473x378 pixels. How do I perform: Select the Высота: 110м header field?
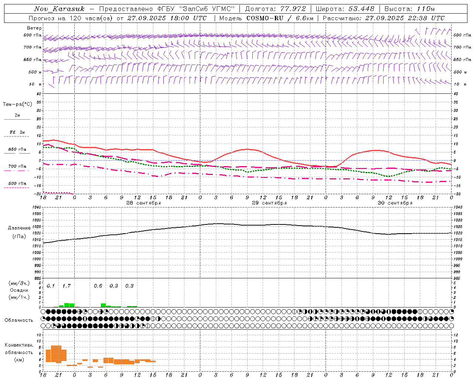(x=410, y=9)
